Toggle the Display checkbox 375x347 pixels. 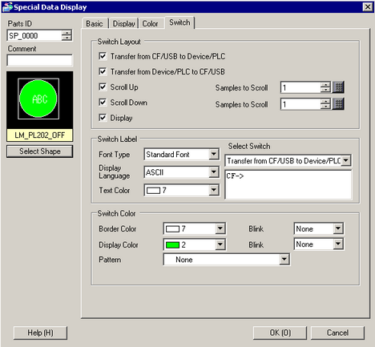coord(103,118)
